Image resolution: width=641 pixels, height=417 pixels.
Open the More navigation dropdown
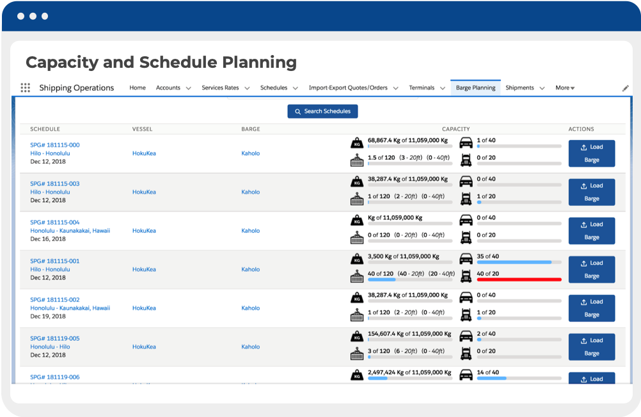pos(565,88)
